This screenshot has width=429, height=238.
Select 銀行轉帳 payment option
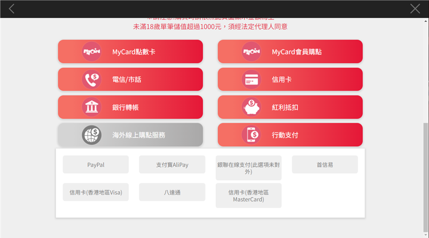tap(130, 107)
